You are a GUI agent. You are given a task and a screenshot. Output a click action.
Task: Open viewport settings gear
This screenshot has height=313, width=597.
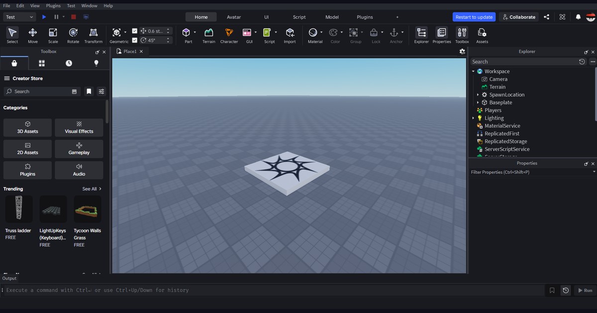pyautogui.click(x=462, y=52)
